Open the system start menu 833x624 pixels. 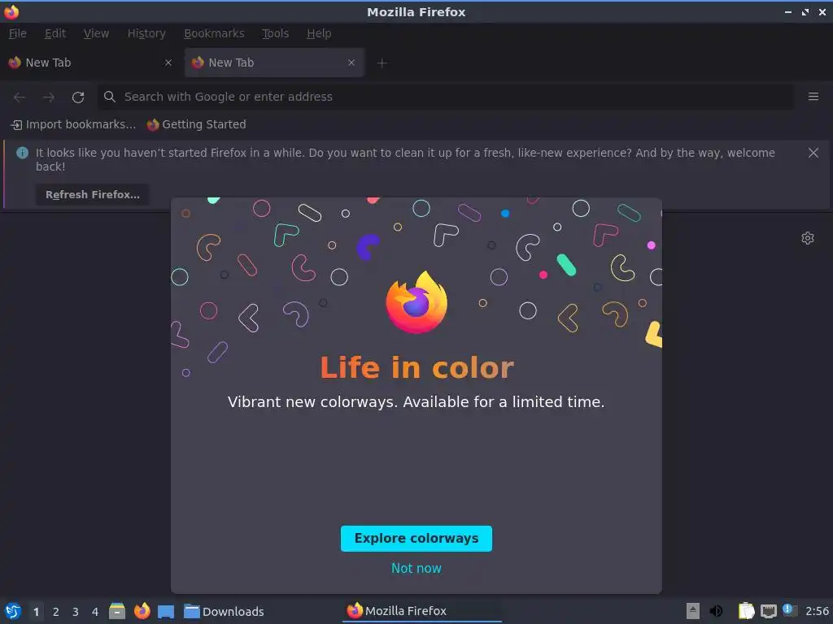pos(13,611)
